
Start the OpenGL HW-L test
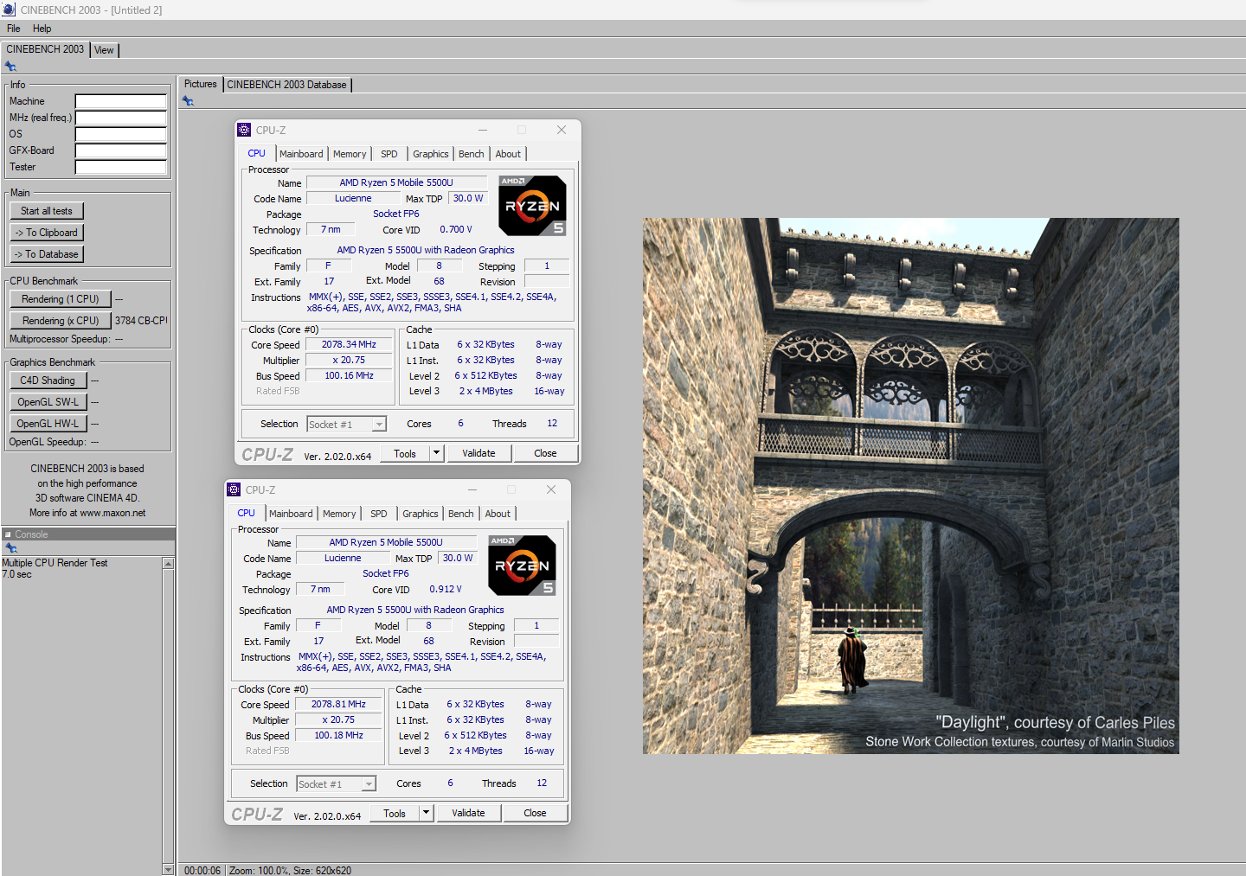[48, 424]
